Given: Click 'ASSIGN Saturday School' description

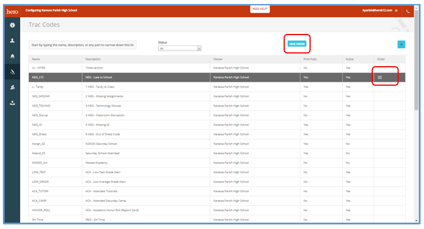Looking at the screenshot, I should tap(101, 144).
